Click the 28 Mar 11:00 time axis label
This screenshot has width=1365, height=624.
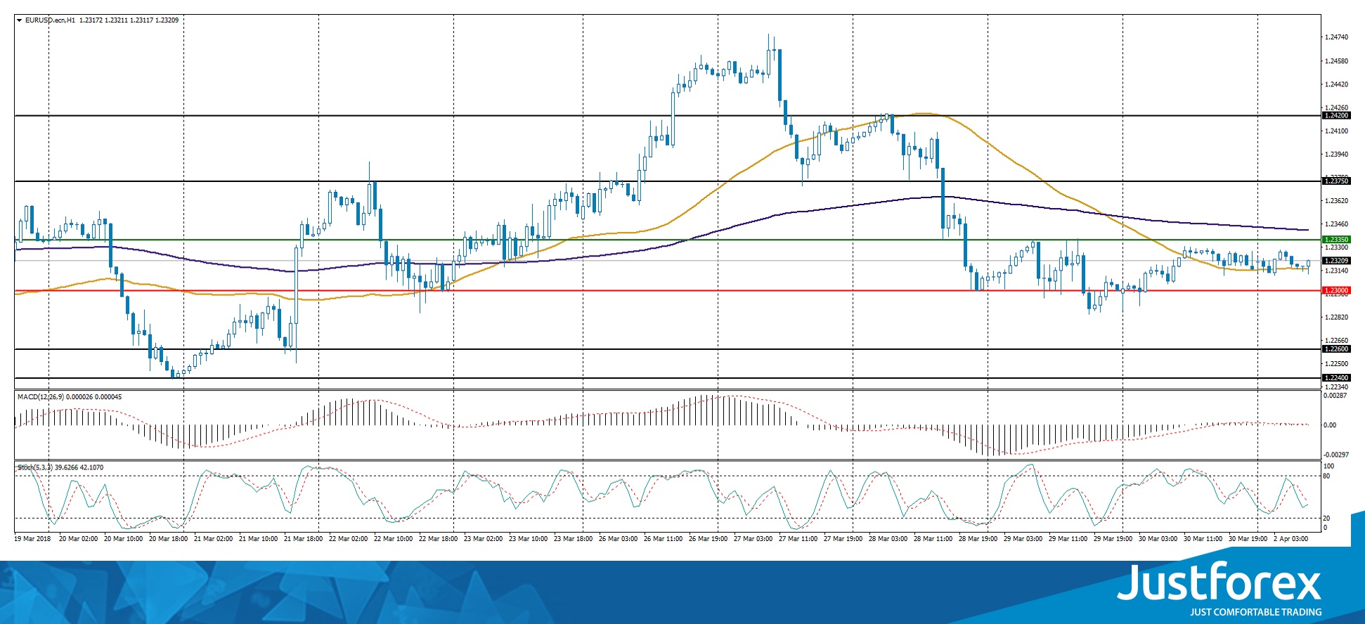933,539
